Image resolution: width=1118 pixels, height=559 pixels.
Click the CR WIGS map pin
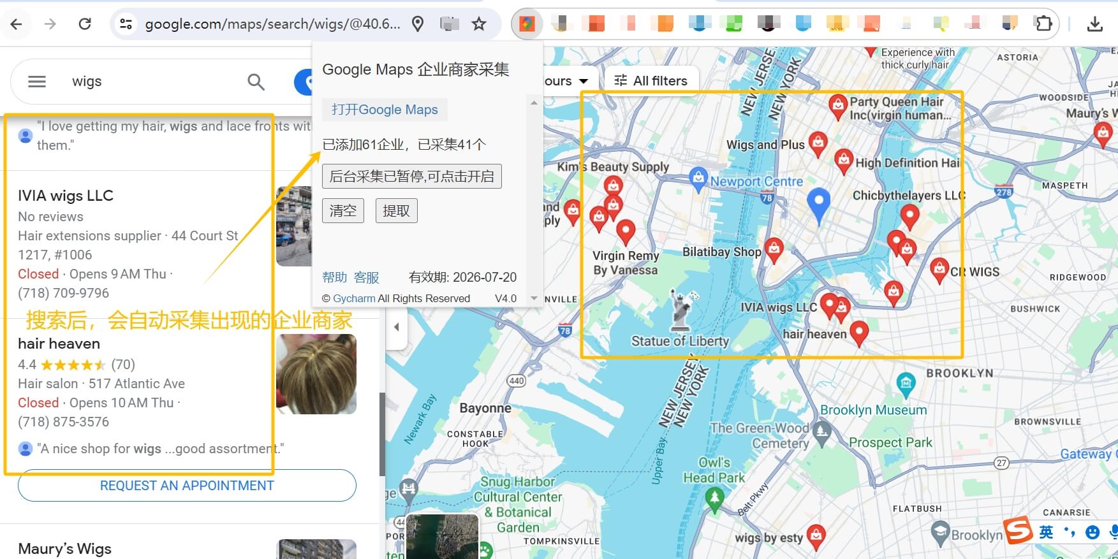click(939, 270)
